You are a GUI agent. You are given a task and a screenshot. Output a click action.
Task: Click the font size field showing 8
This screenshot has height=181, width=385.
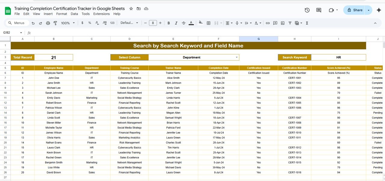click(153, 23)
